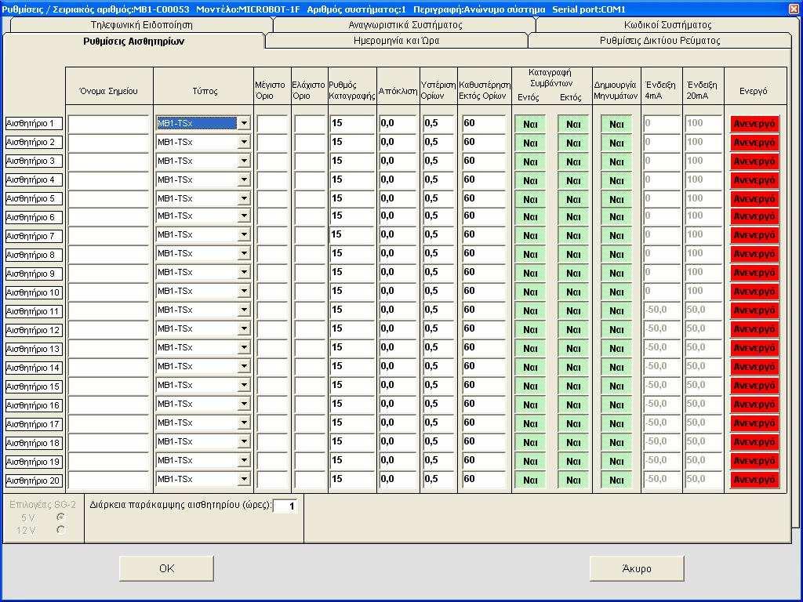Click the Δημιουργία Μηνυμάτων column header
Image resolution: width=803 pixels, height=602 pixels.
pos(616,90)
